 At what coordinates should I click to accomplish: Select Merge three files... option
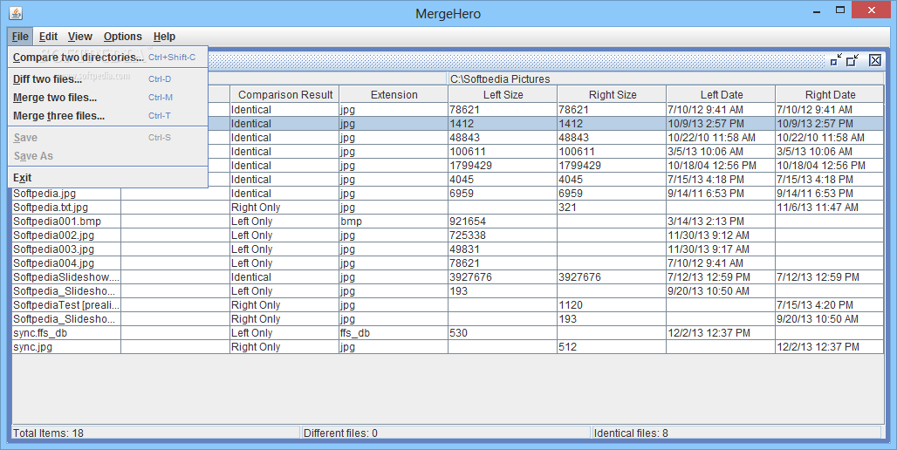[107, 116]
